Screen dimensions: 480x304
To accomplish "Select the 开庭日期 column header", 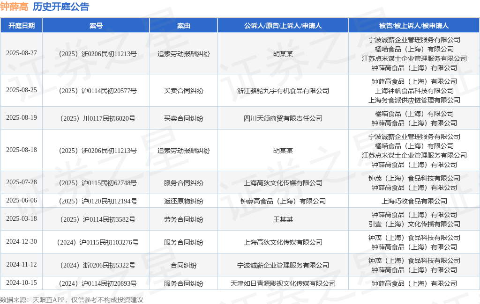I will [x=22, y=26].
